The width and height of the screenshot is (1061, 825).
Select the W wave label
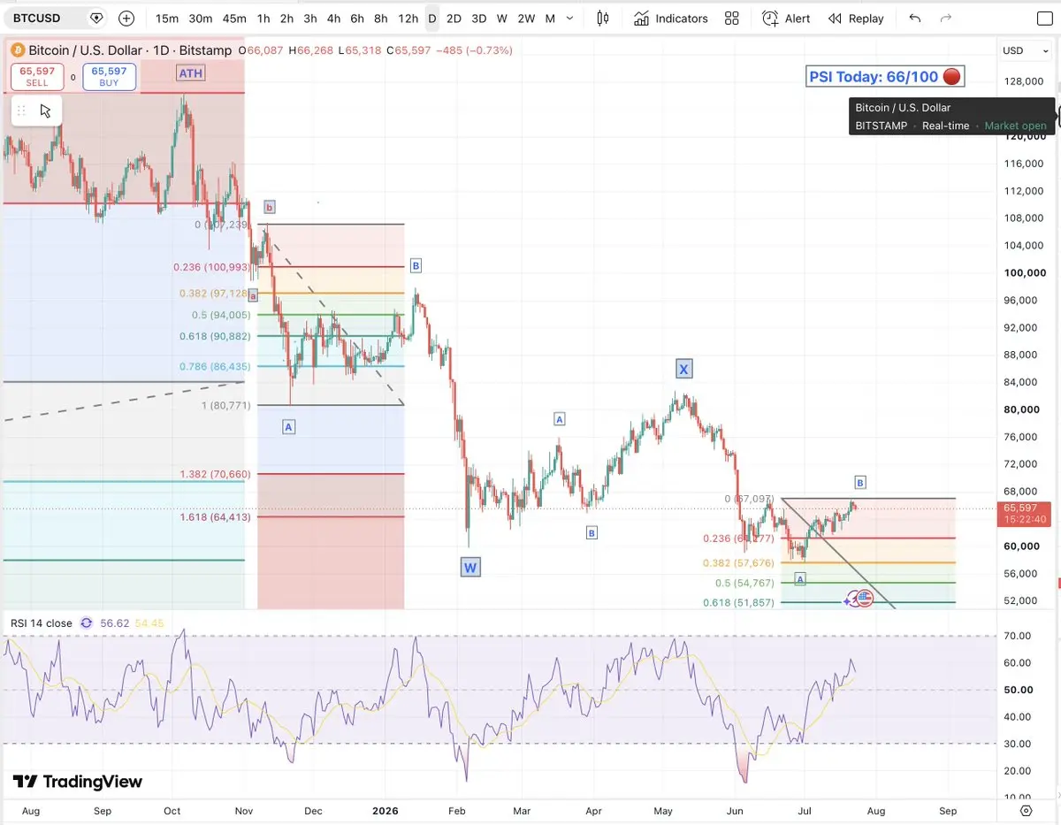pyautogui.click(x=470, y=568)
